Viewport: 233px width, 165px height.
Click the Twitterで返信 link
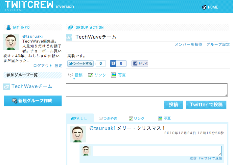point(210,158)
